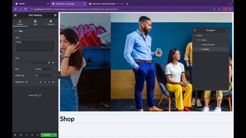This screenshot has width=246, height=138.
Task: Open save options arrow beside UPDATE
Action: [x=55, y=135]
